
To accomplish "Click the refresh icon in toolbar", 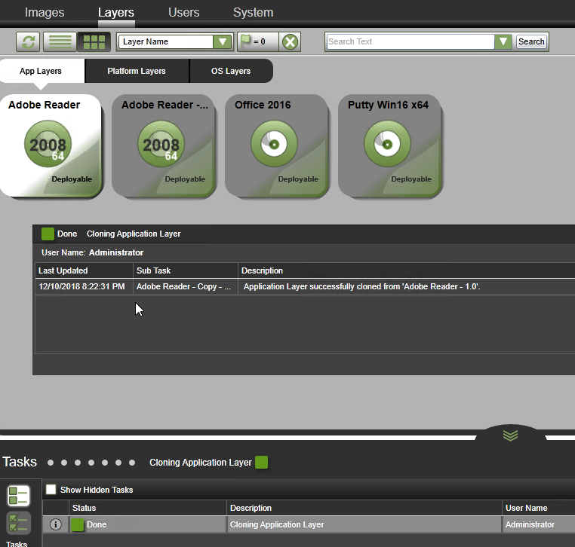I will [28, 41].
